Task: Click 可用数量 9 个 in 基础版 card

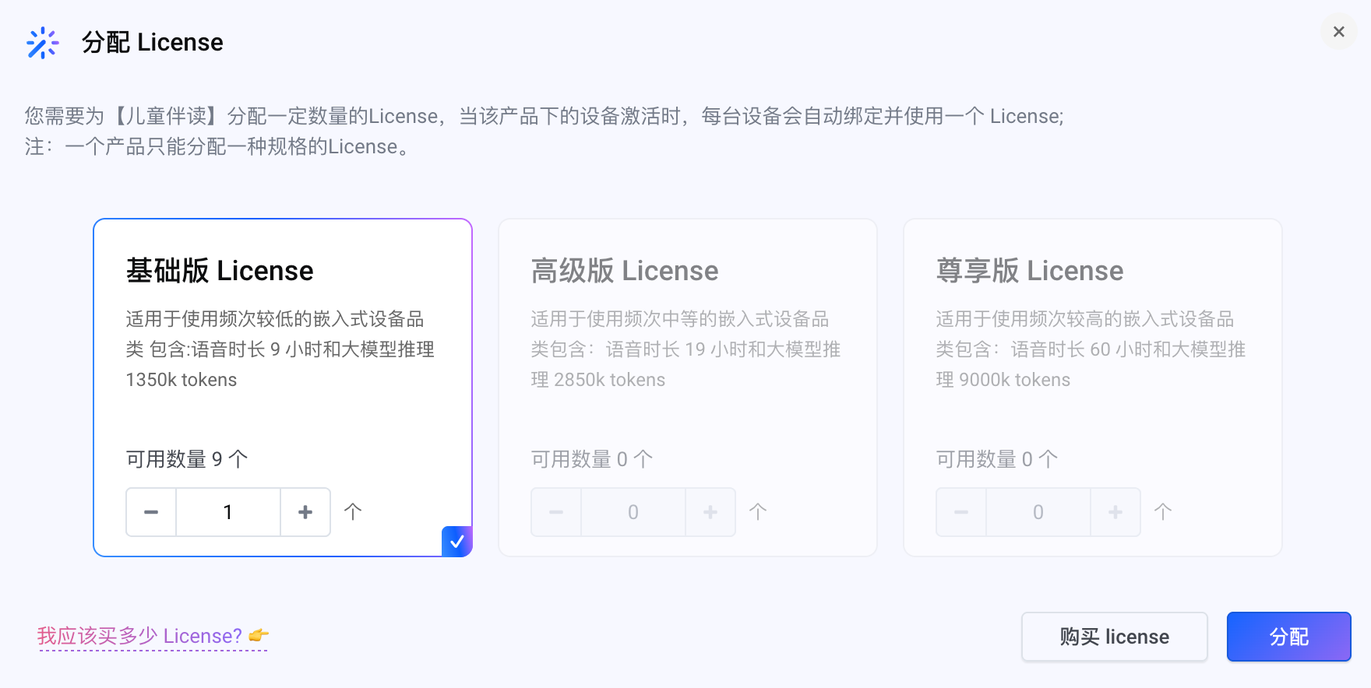Action: click(x=187, y=459)
